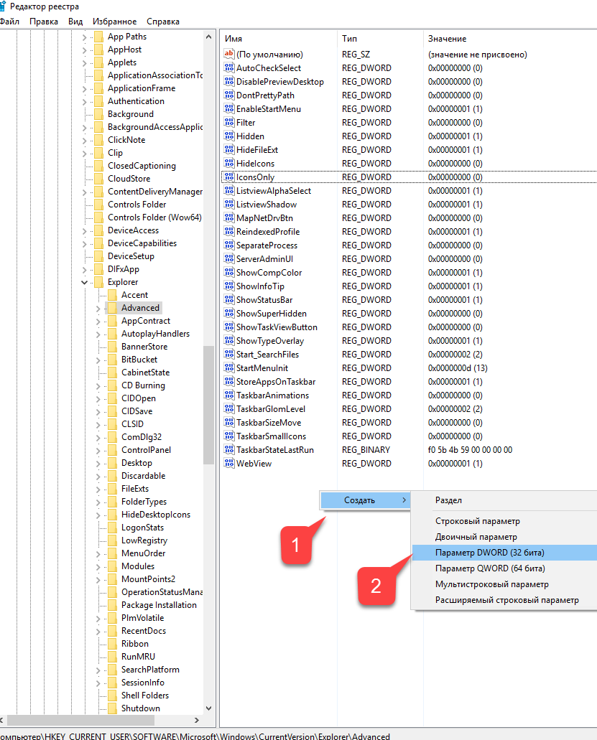
Task: Click the string icon of the default value
Action: [229, 55]
